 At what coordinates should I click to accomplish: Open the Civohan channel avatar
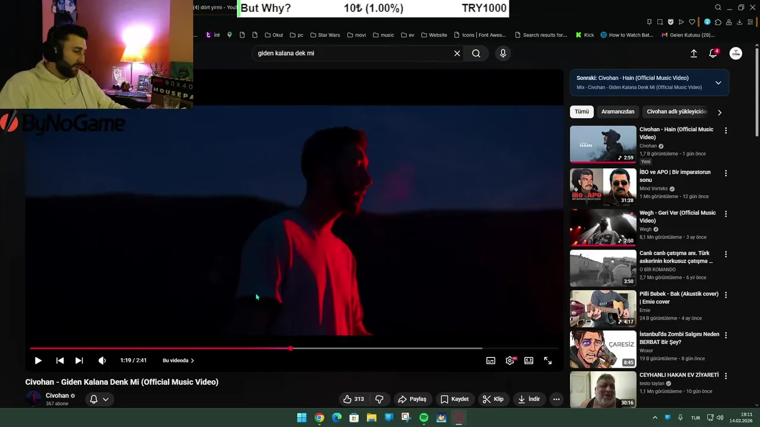pyautogui.click(x=33, y=399)
